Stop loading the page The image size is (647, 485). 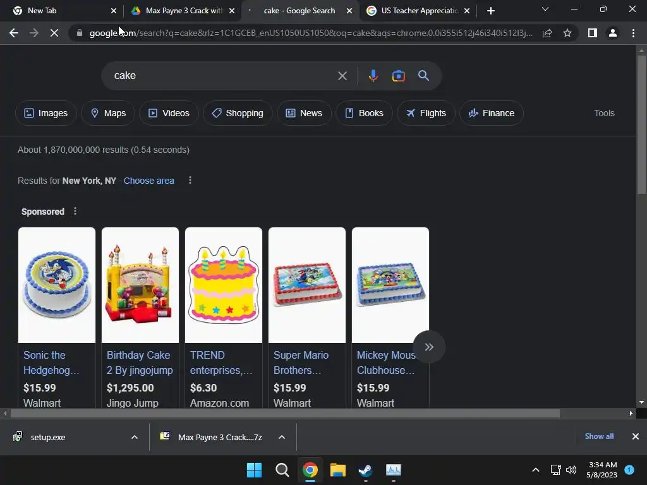[x=54, y=33]
